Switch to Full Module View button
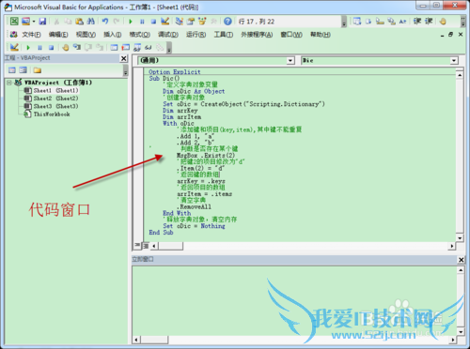This screenshot has width=470, height=349. tap(146, 246)
